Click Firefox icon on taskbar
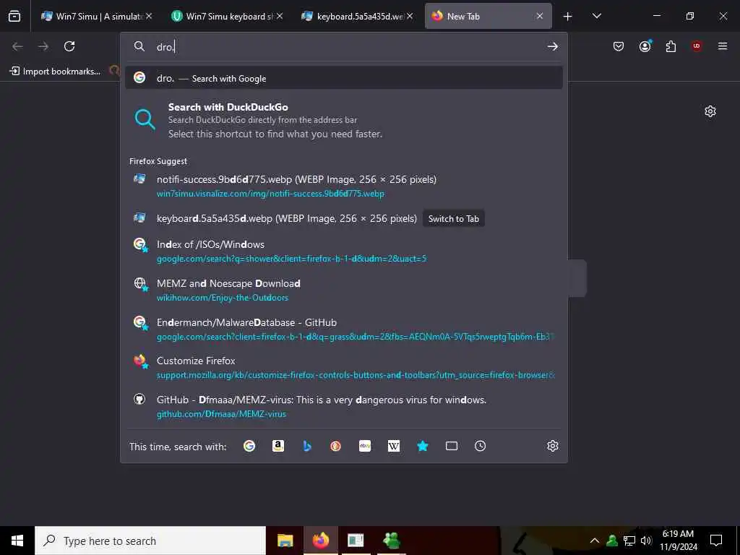Viewport: 740px width, 555px height. [320, 541]
